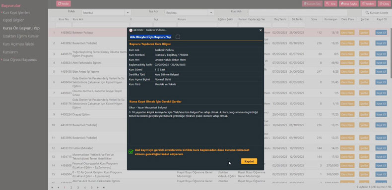Go to results page 2
The height and width of the screenshot is (190, 392).
coord(71,187)
